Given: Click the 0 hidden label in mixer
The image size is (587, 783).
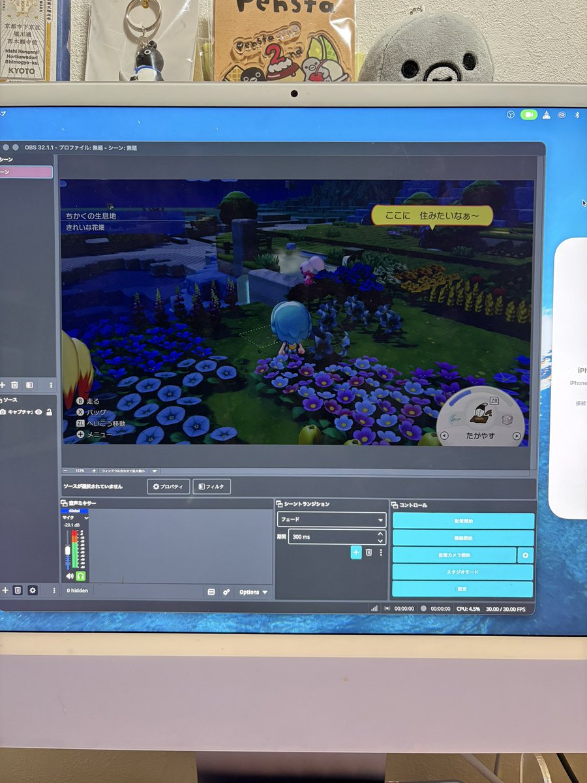Looking at the screenshot, I should pos(78,591).
